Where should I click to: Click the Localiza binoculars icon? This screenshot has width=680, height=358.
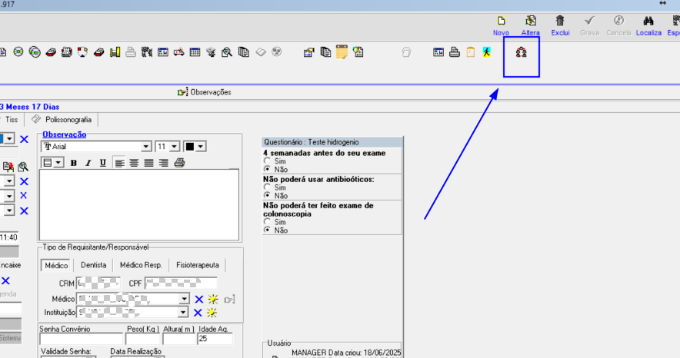[x=648, y=21]
